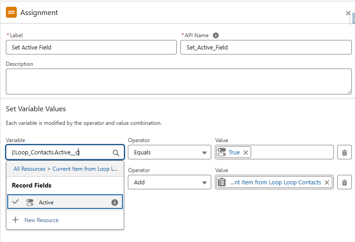The image size is (355, 242).
Task: Remove the Loop Contacts value pill
Action: pos(326,183)
